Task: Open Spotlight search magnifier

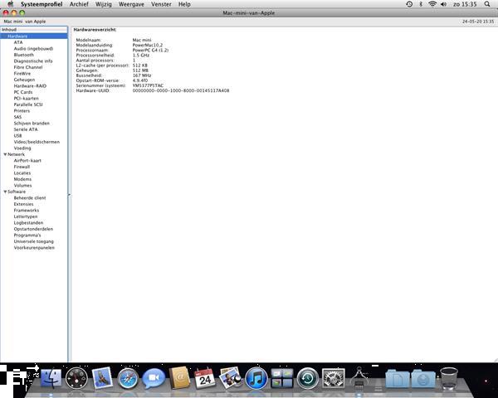Action: (487, 4)
